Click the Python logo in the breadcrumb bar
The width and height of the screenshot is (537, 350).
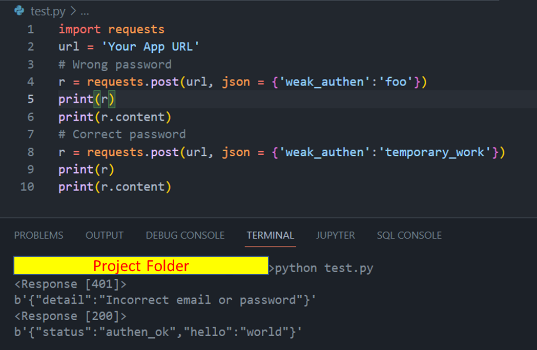[19, 11]
